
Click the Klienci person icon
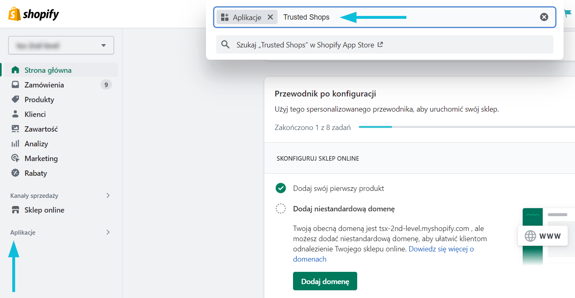point(16,114)
